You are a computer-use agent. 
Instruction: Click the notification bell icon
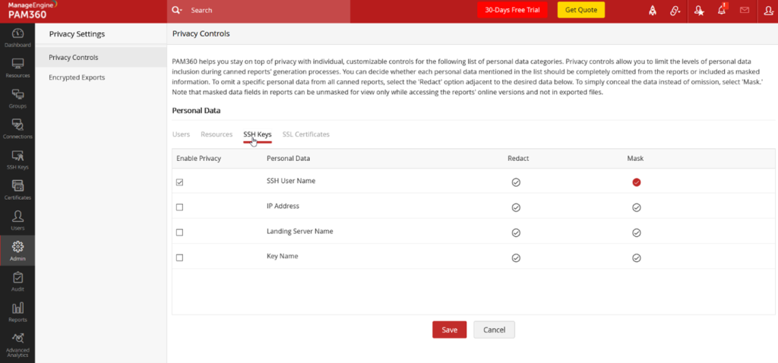click(x=722, y=11)
